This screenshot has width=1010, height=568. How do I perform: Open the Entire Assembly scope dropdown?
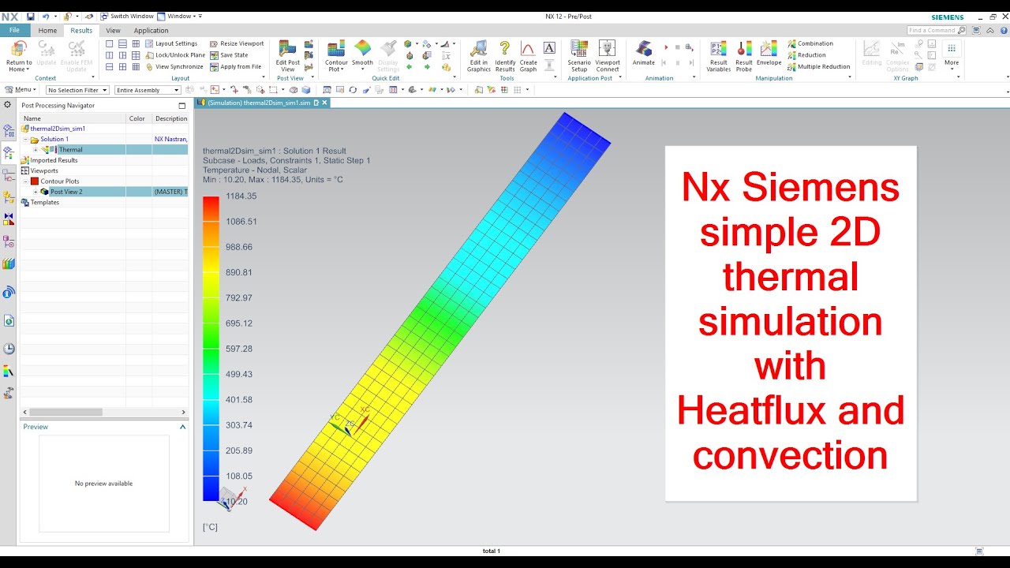[148, 90]
